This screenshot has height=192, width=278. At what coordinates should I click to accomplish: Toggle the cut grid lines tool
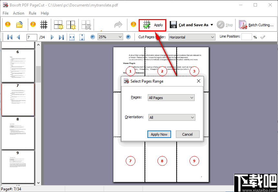point(44,24)
